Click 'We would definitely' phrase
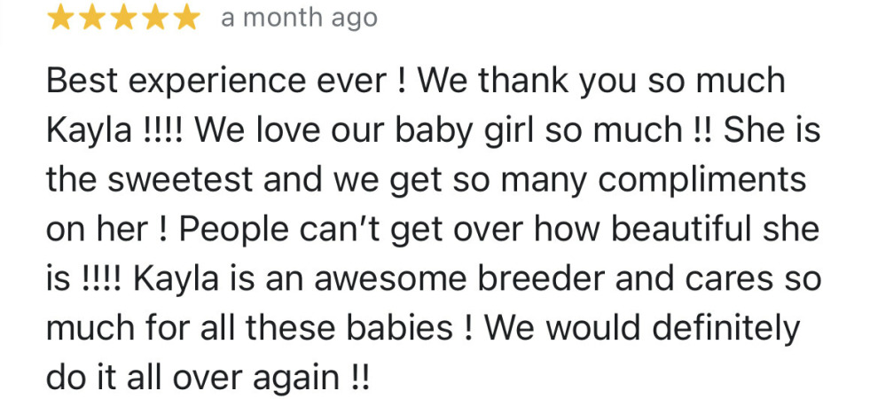The height and width of the screenshot is (399, 878). pyautogui.click(x=642, y=329)
